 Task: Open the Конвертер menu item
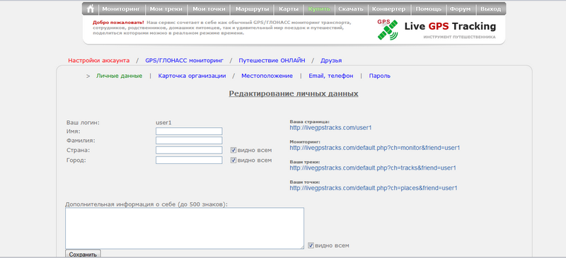pos(388,9)
